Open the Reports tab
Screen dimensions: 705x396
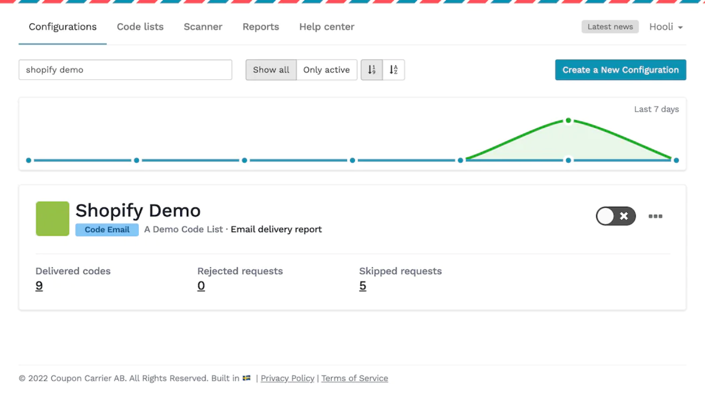point(261,27)
